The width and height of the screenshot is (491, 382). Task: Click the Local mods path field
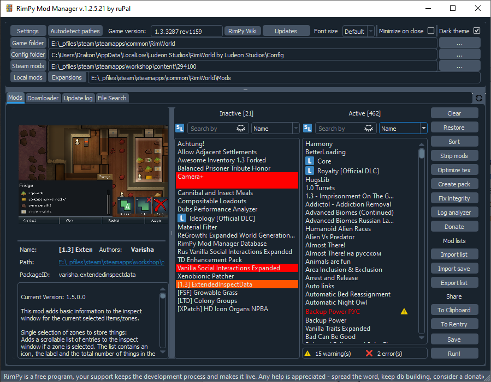(x=284, y=78)
